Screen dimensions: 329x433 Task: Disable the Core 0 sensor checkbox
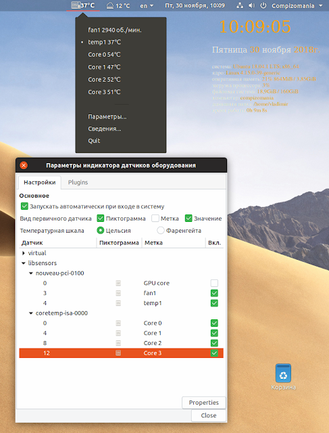click(214, 323)
